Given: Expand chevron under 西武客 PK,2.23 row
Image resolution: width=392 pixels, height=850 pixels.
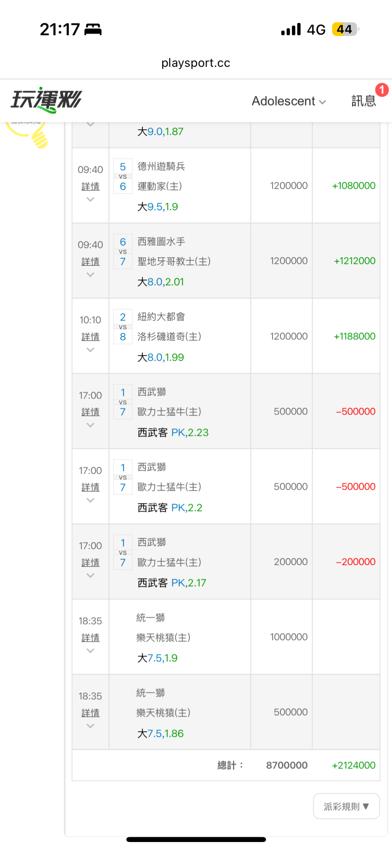Looking at the screenshot, I should point(90,425).
